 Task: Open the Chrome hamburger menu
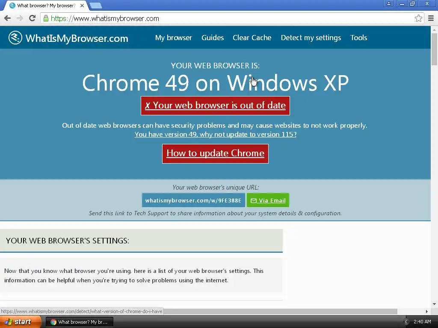[431, 18]
